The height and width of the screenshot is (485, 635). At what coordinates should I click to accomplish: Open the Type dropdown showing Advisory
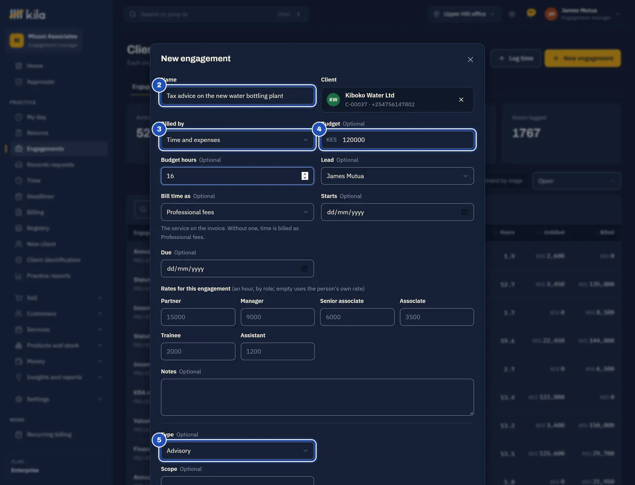(237, 451)
